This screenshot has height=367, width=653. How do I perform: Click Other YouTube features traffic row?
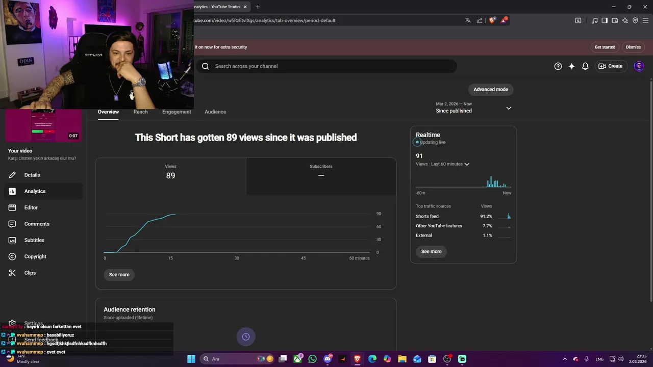tap(463, 226)
